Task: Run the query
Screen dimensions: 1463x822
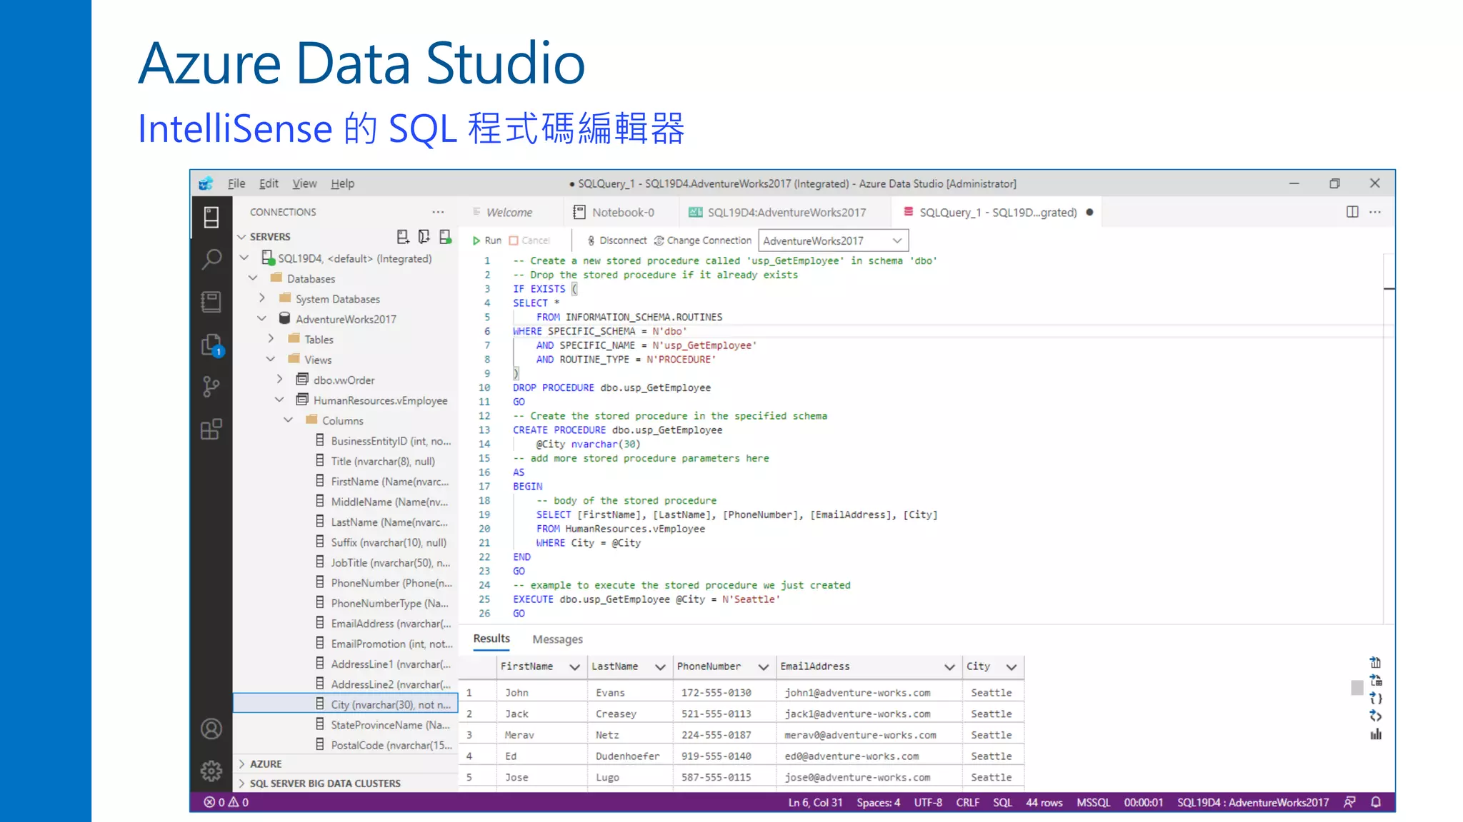Action: pos(486,240)
